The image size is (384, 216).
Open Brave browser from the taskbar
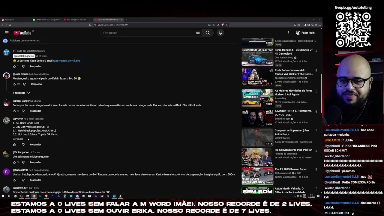click(46, 196)
